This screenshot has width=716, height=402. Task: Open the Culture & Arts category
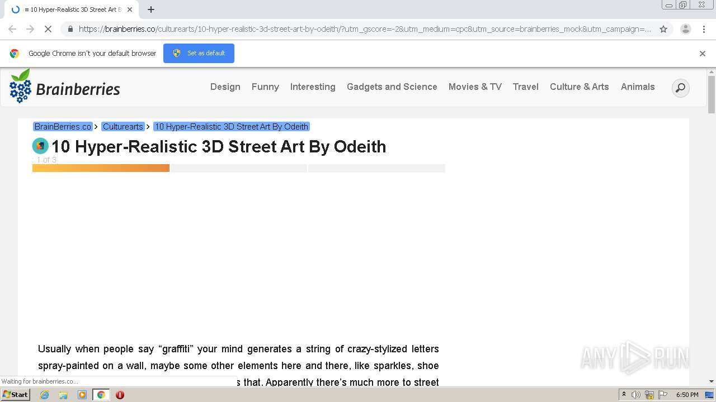(580, 87)
